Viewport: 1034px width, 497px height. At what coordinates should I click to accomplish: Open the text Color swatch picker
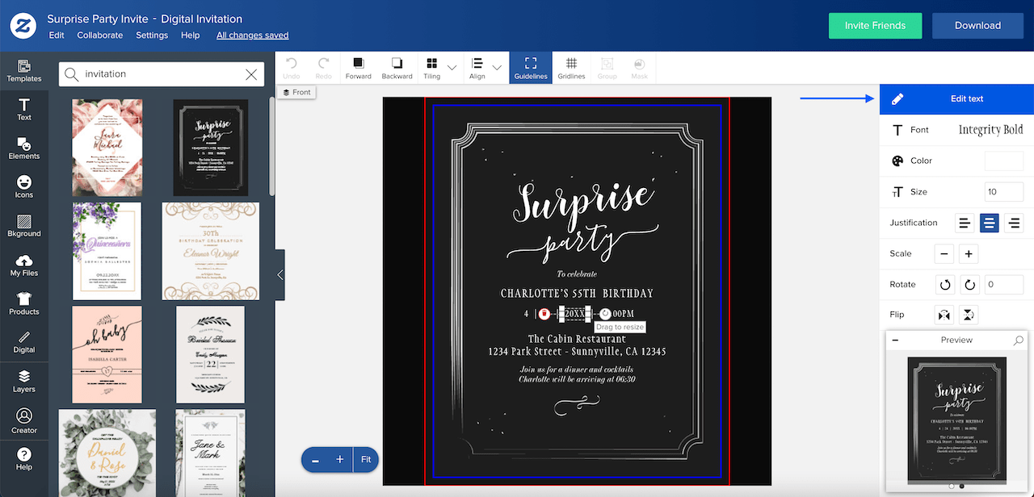click(1004, 161)
